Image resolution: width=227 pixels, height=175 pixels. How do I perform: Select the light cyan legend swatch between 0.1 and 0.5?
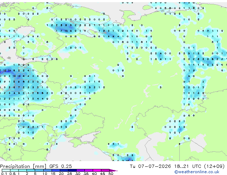click(x=6, y=170)
